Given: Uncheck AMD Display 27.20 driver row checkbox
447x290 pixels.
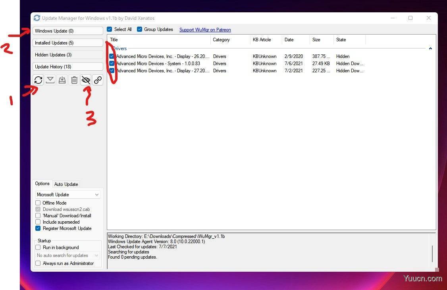Looking at the screenshot, I should coord(112,71).
